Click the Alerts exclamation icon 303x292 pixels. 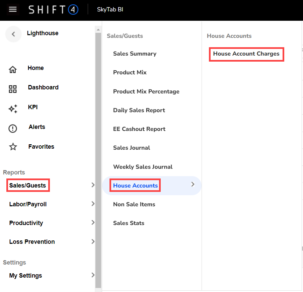13,129
